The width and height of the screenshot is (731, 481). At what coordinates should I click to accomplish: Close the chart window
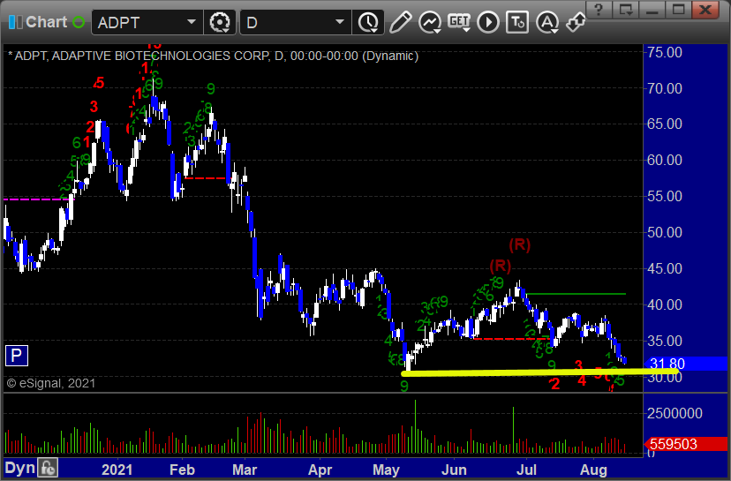706,10
